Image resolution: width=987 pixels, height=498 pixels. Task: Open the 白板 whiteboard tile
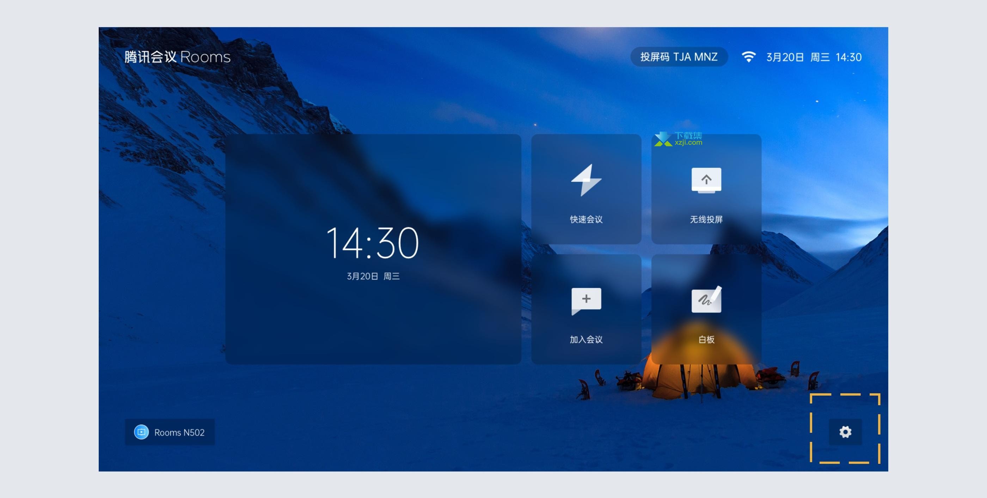click(x=706, y=309)
